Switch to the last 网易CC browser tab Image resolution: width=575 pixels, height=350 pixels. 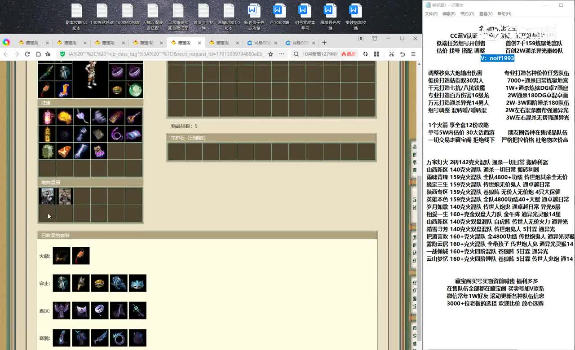299,43
